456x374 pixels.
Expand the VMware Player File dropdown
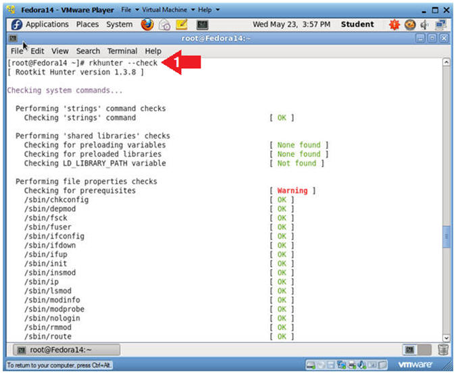tap(130, 10)
